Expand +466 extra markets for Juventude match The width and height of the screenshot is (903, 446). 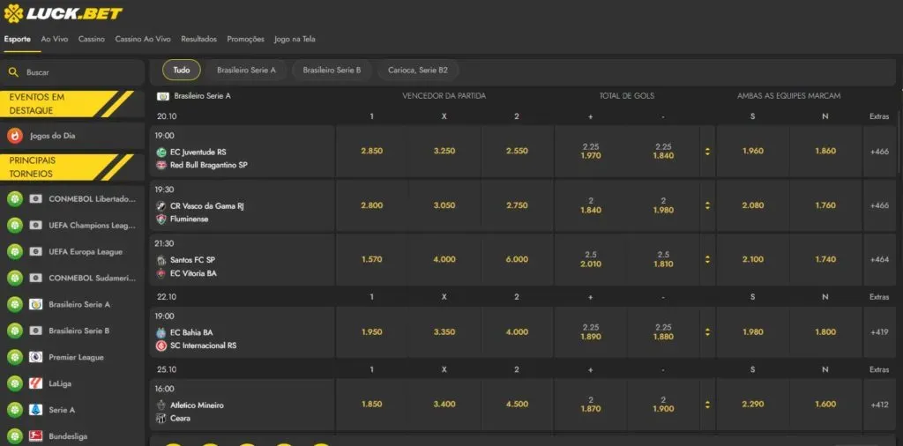pos(878,151)
